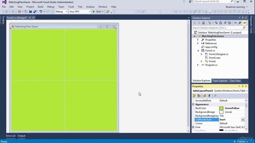
Task: Open the Analyze menu
Action: tap(90, 7)
